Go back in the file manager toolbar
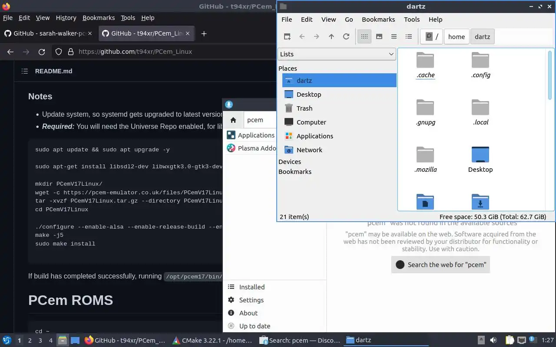Screen dimensions: 556x347 (302, 37)
